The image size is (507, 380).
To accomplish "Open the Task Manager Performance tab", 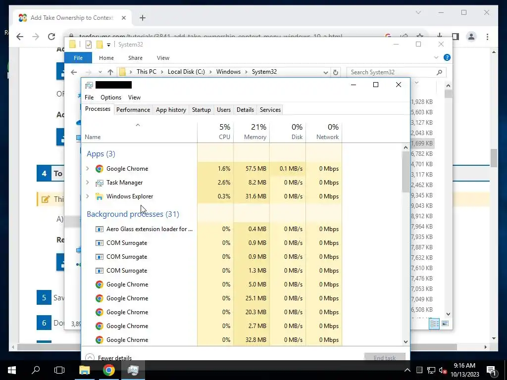I will click(x=133, y=110).
